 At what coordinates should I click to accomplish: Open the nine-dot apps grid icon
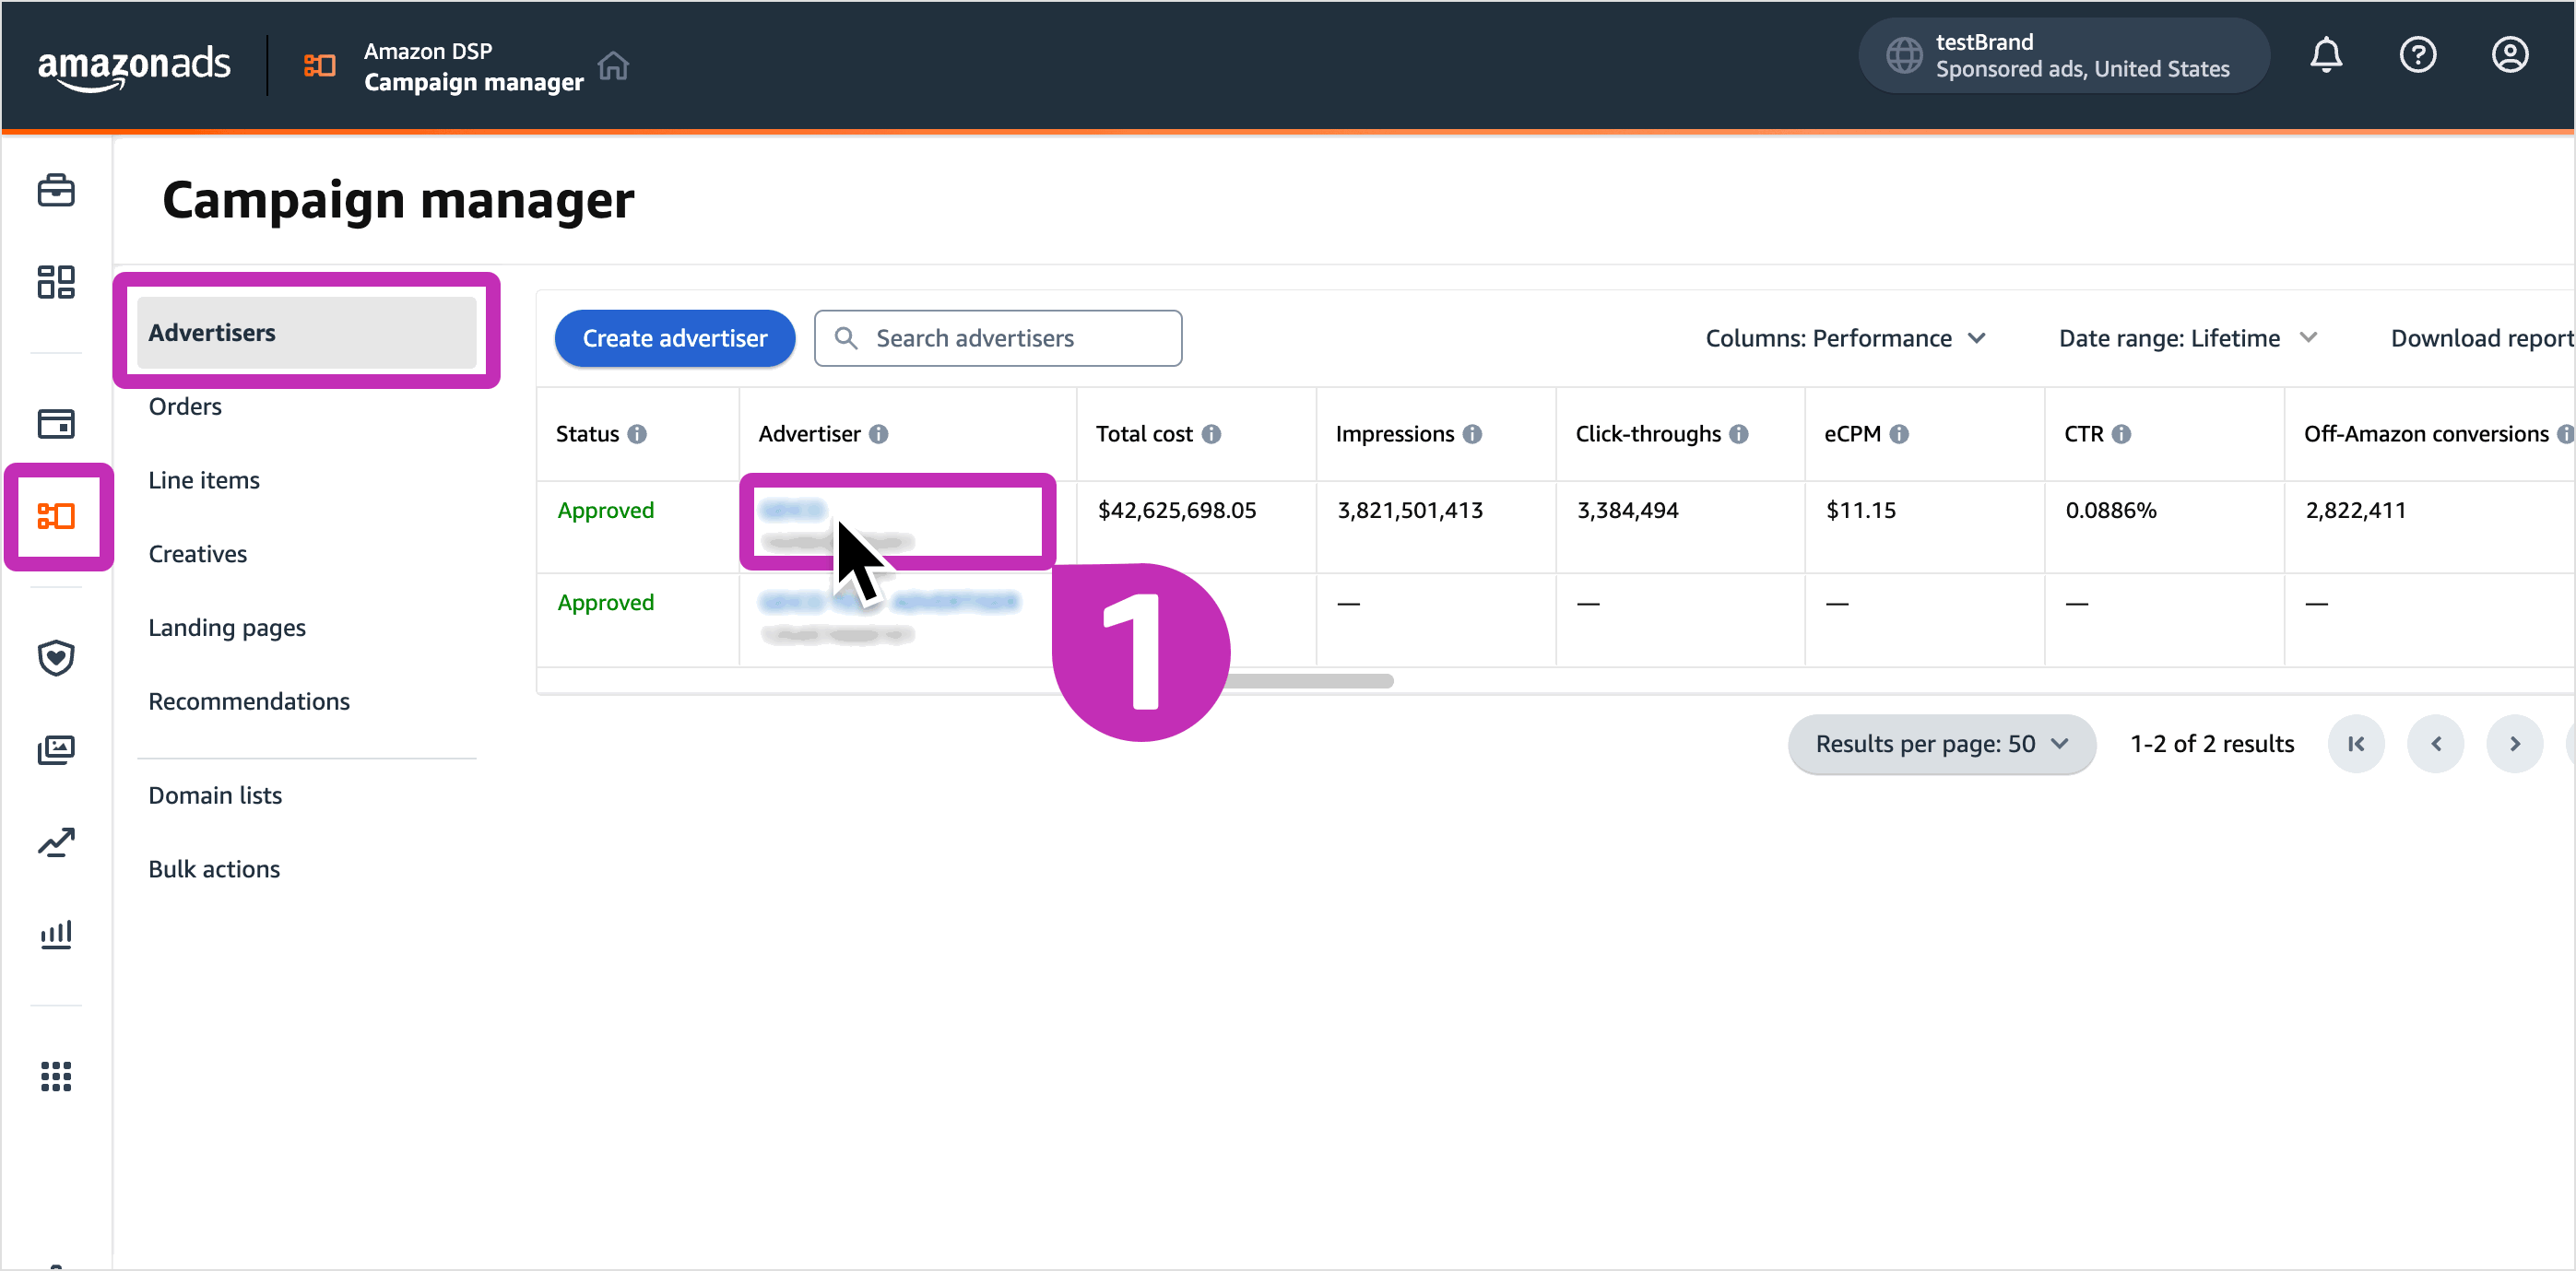[56, 1076]
